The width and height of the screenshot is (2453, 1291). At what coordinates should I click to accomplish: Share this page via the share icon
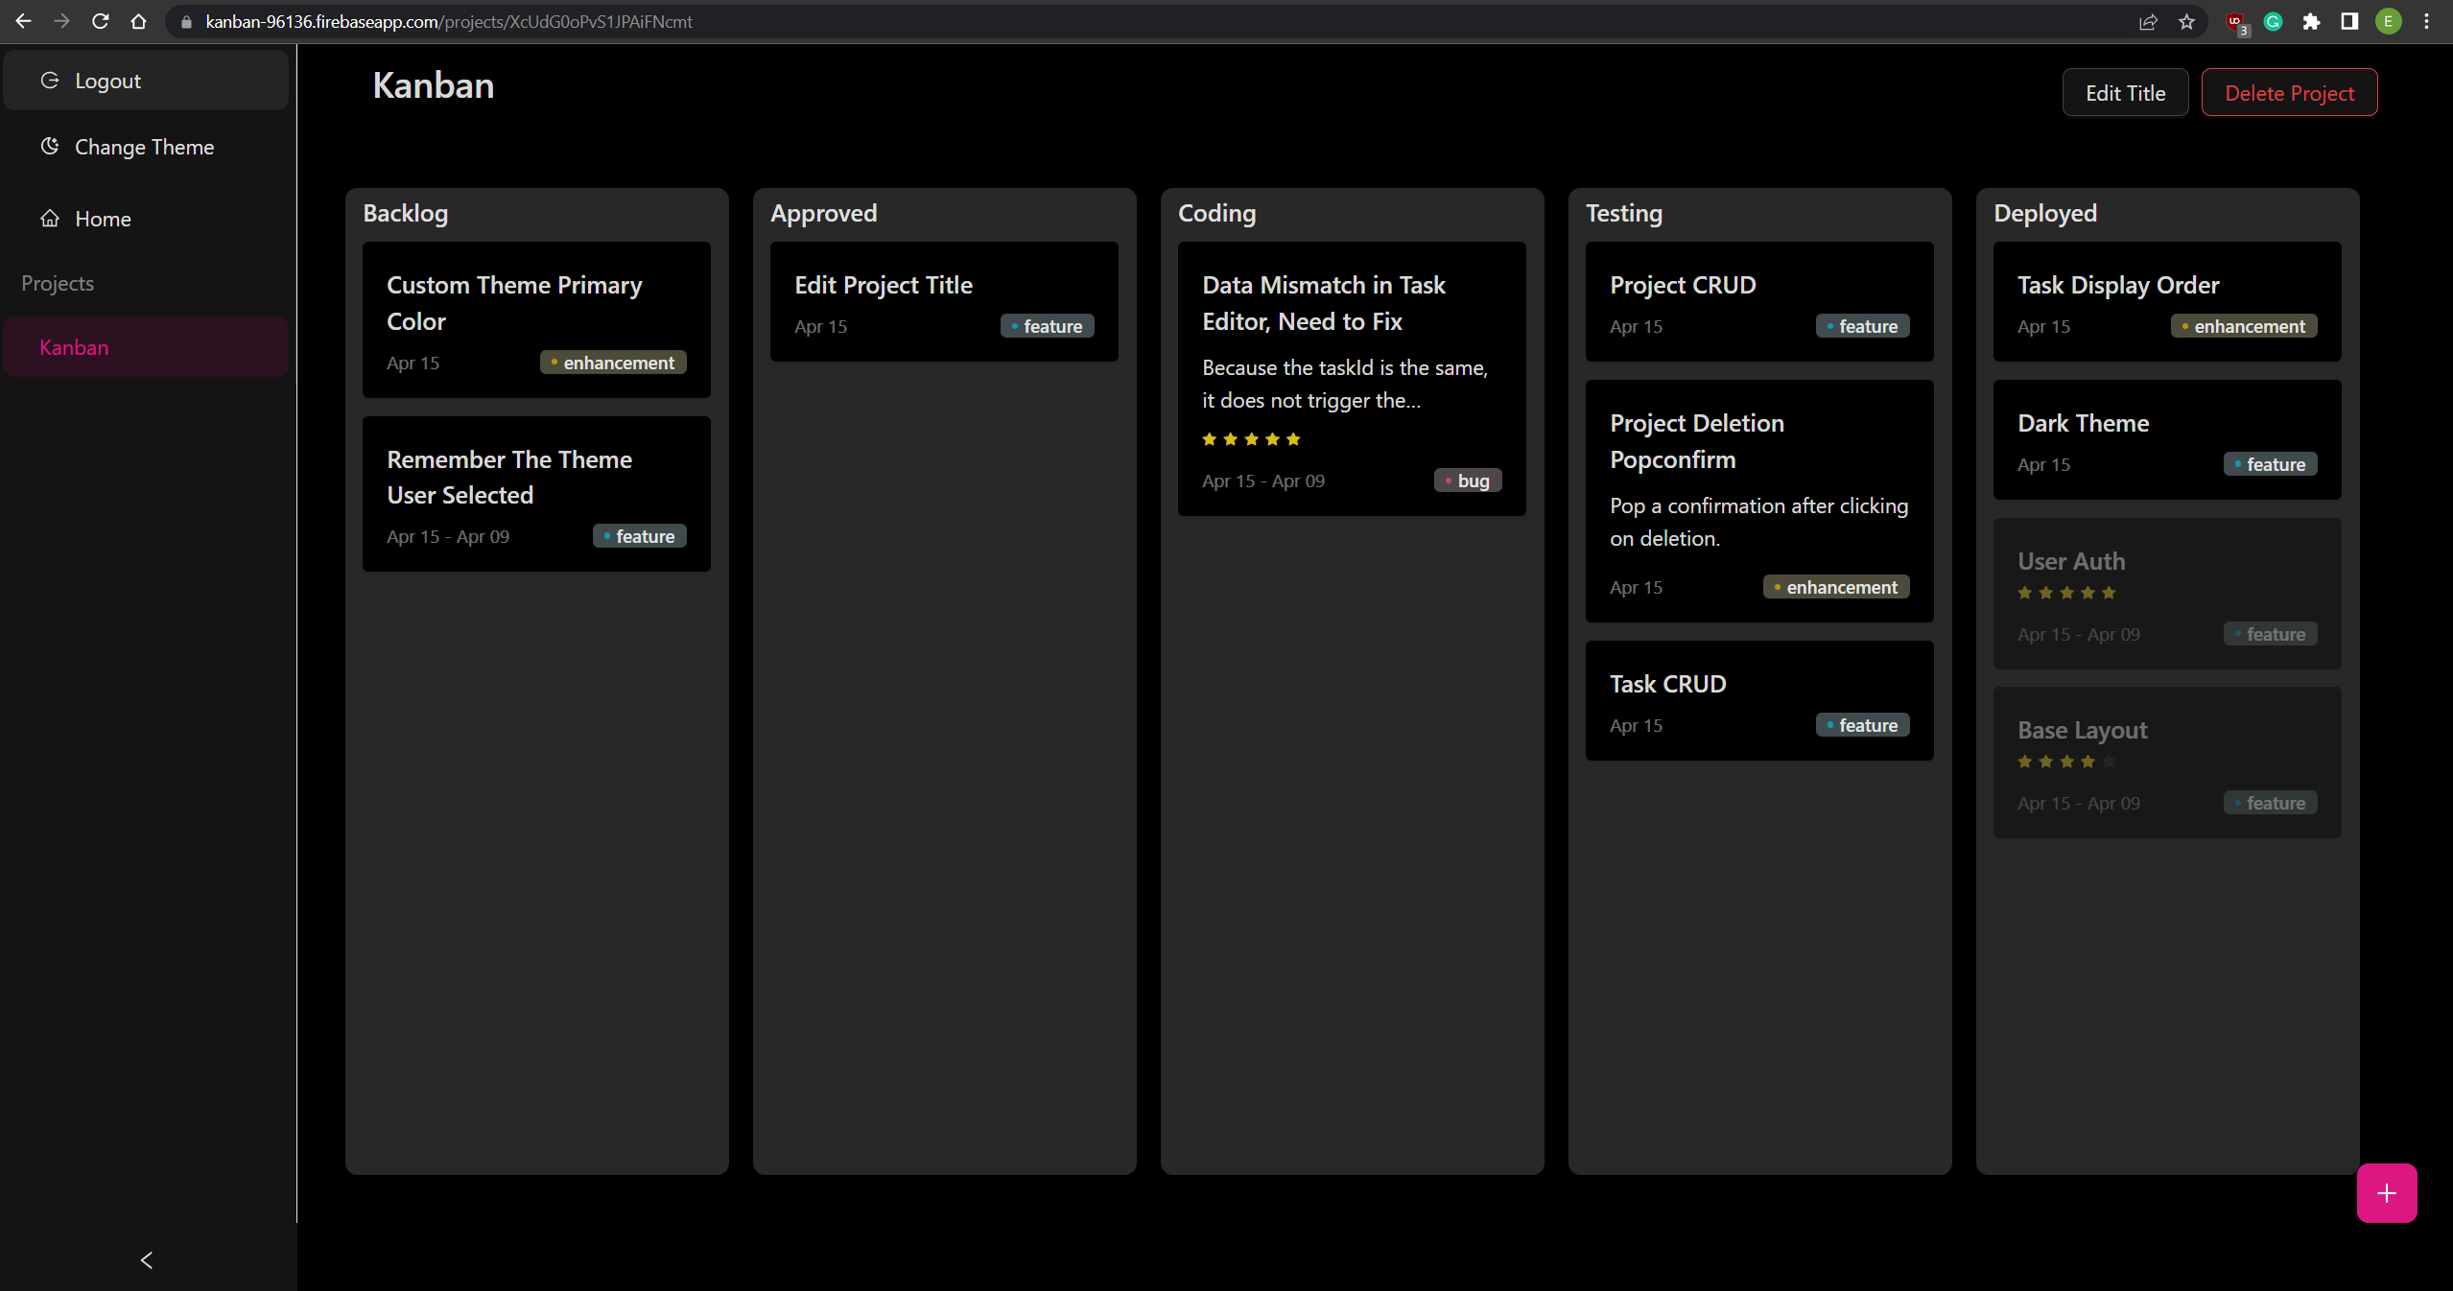tap(2148, 21)
